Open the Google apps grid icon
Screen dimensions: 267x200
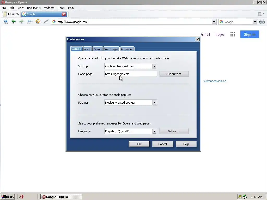232,34
